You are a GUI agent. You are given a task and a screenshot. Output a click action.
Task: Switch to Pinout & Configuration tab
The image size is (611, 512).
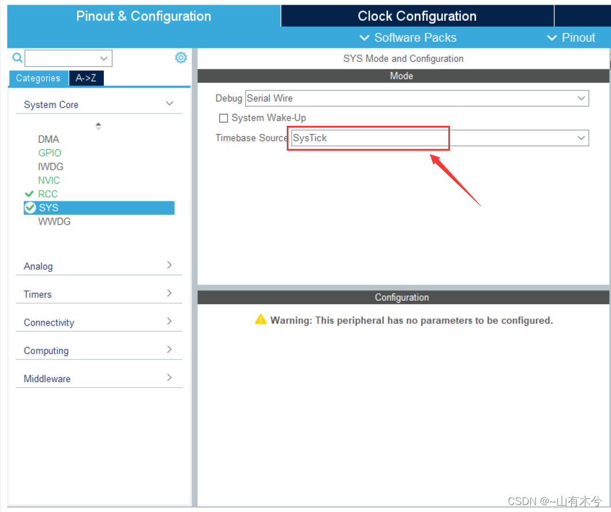click(144, 16)
